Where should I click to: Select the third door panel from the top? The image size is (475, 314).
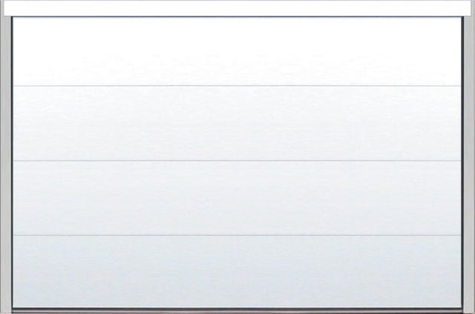[237, 198]
